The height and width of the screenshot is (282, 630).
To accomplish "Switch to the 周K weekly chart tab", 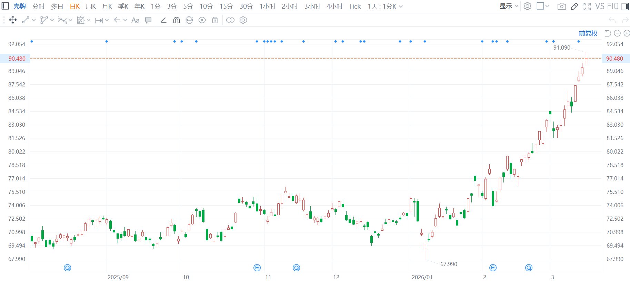I will (x=91, y=6).
